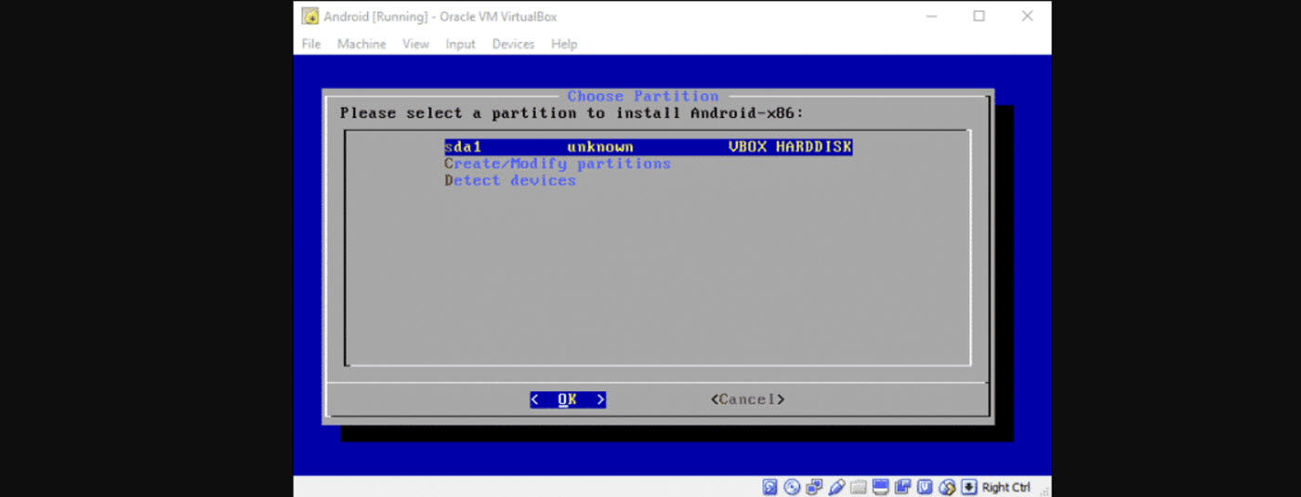Choose the Create/Modify partitions option
Viewport: 1301px width, 497px height.
[x=558, y=163]
